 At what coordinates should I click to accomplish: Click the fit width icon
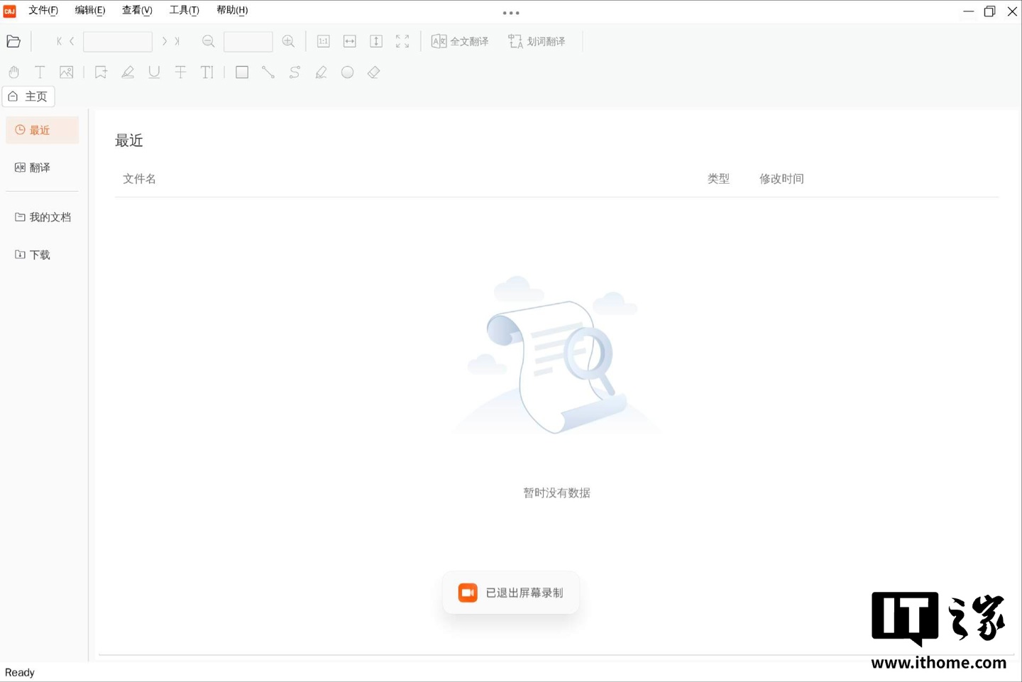tap(350, 41)
